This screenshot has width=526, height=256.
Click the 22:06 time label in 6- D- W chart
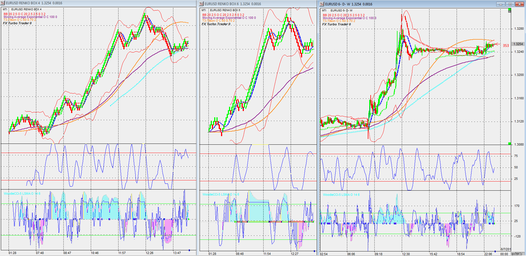point(488,254)
